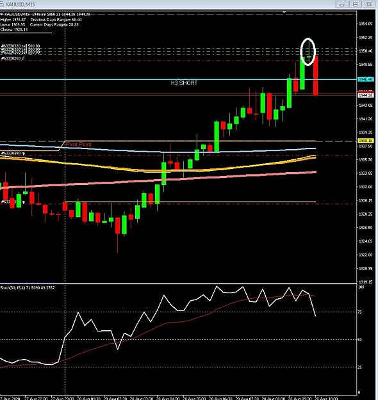Click the 'Close= 1928.19' text
This screenshot has width=378, height=400.
click(x=14, y=29)
